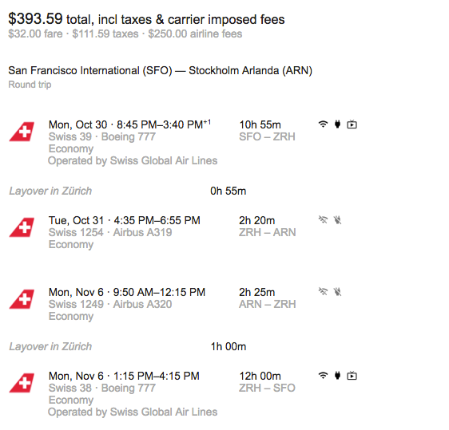Click the Wi-Fi icon on Swiss 39 flight

pos(323,124)
